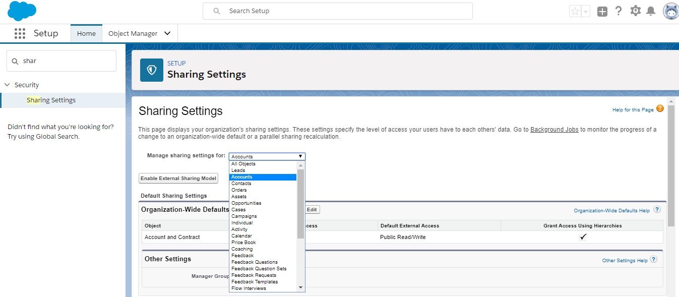Favorite this page using the star icon

pyautogui.click(x=575, y=11)
